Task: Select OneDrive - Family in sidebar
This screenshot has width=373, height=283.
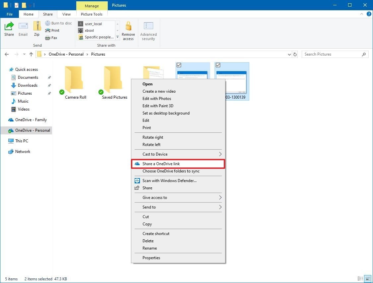Action: click(x=31, y=120)
